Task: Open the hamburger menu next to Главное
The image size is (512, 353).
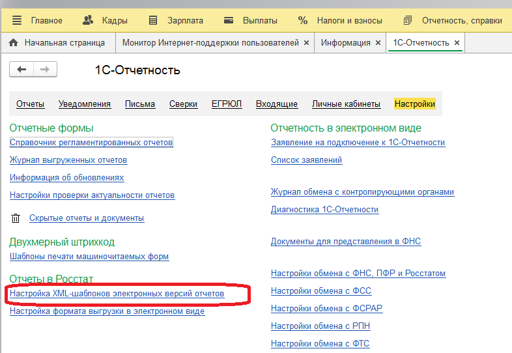Action: [x=17, y=20]
